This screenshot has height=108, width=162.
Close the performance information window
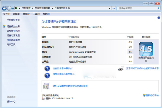click(157, 4)
